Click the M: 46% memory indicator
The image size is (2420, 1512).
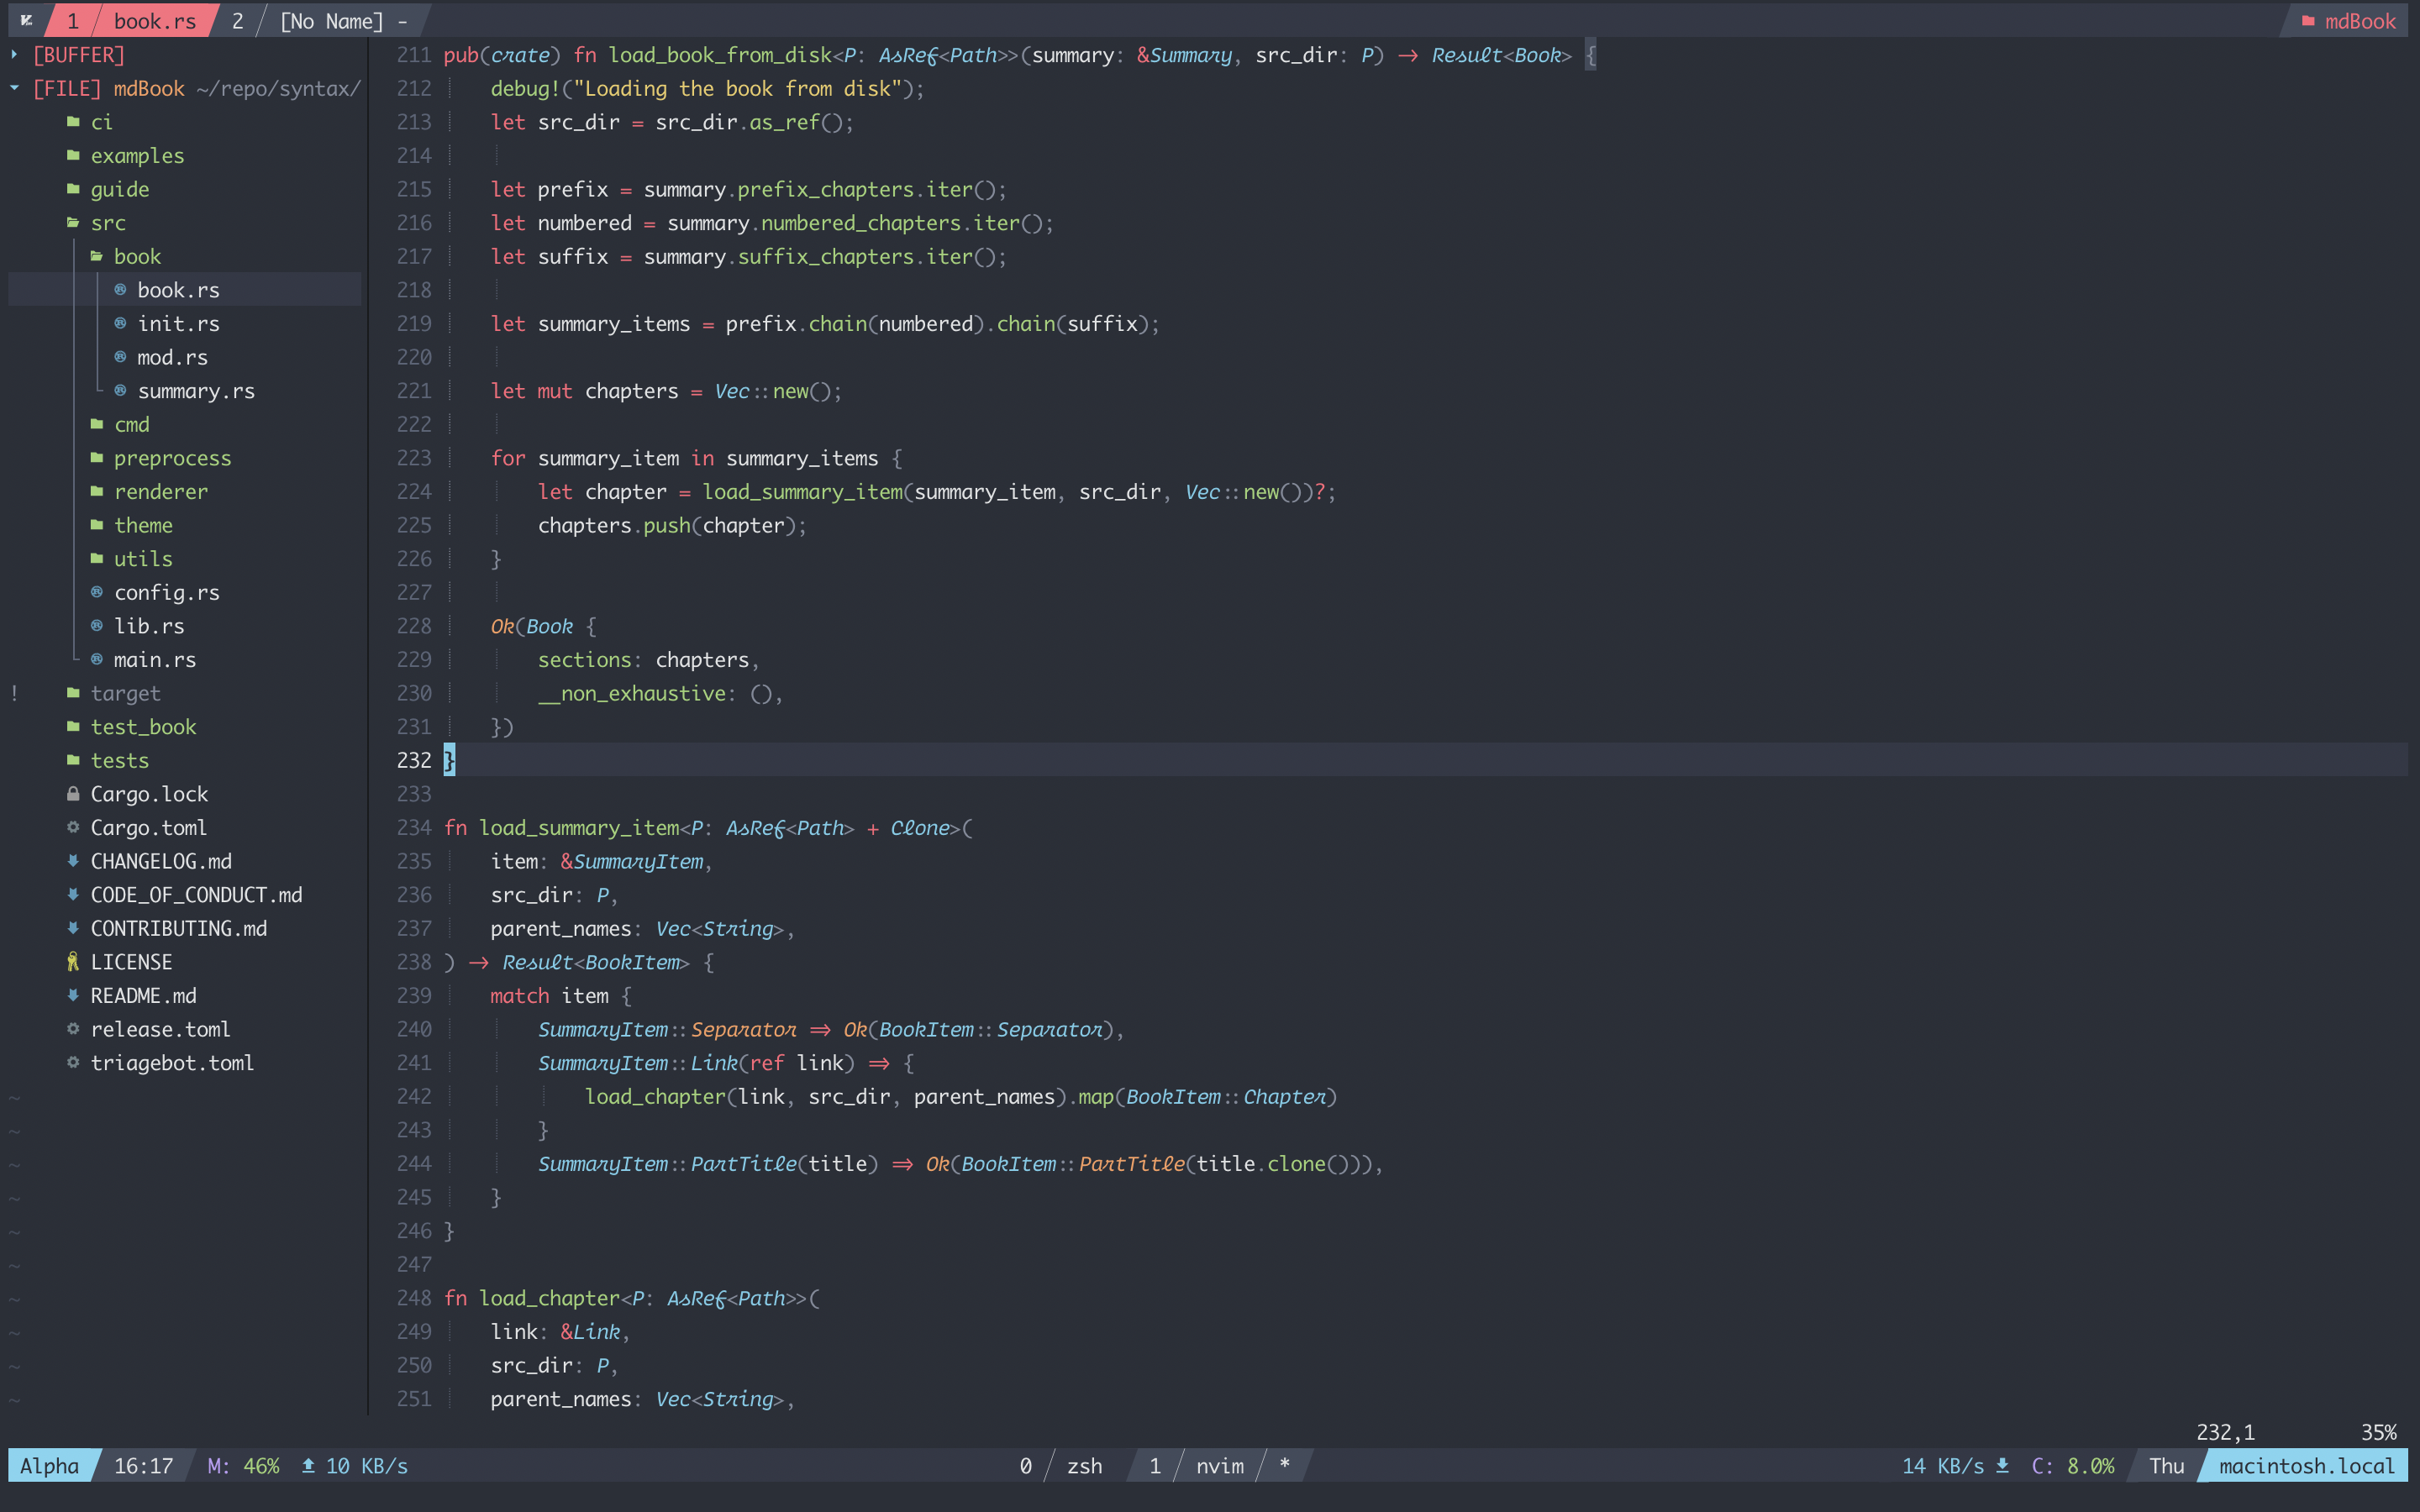click(243, 1466)
